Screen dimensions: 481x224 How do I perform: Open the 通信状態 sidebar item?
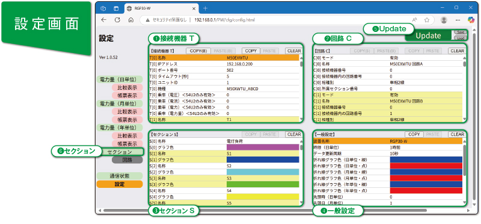[119, 176]
